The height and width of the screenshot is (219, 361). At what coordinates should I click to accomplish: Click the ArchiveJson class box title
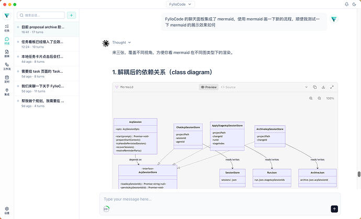318,172
